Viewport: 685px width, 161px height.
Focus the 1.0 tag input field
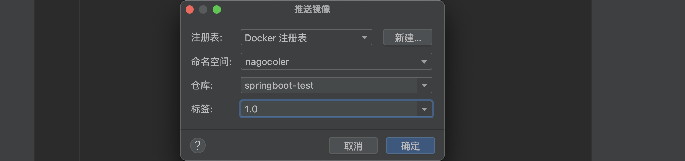click(329, 109)
